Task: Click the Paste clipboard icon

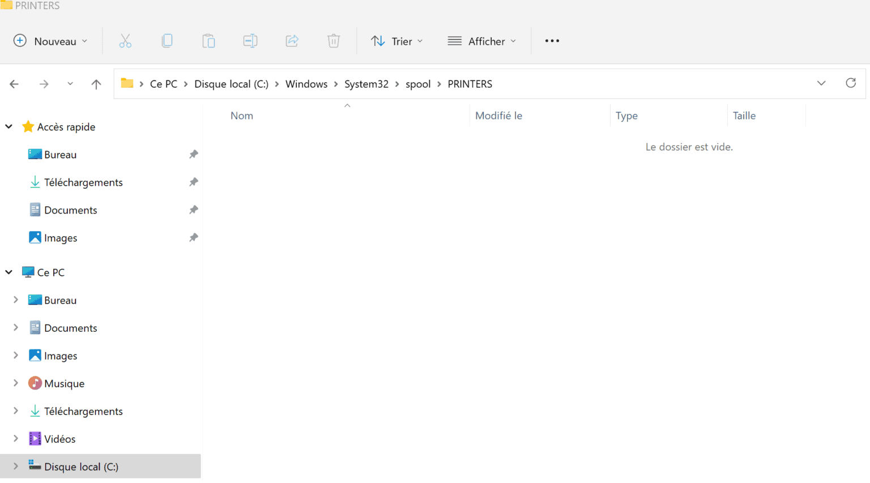Action: tap(208, 41)
